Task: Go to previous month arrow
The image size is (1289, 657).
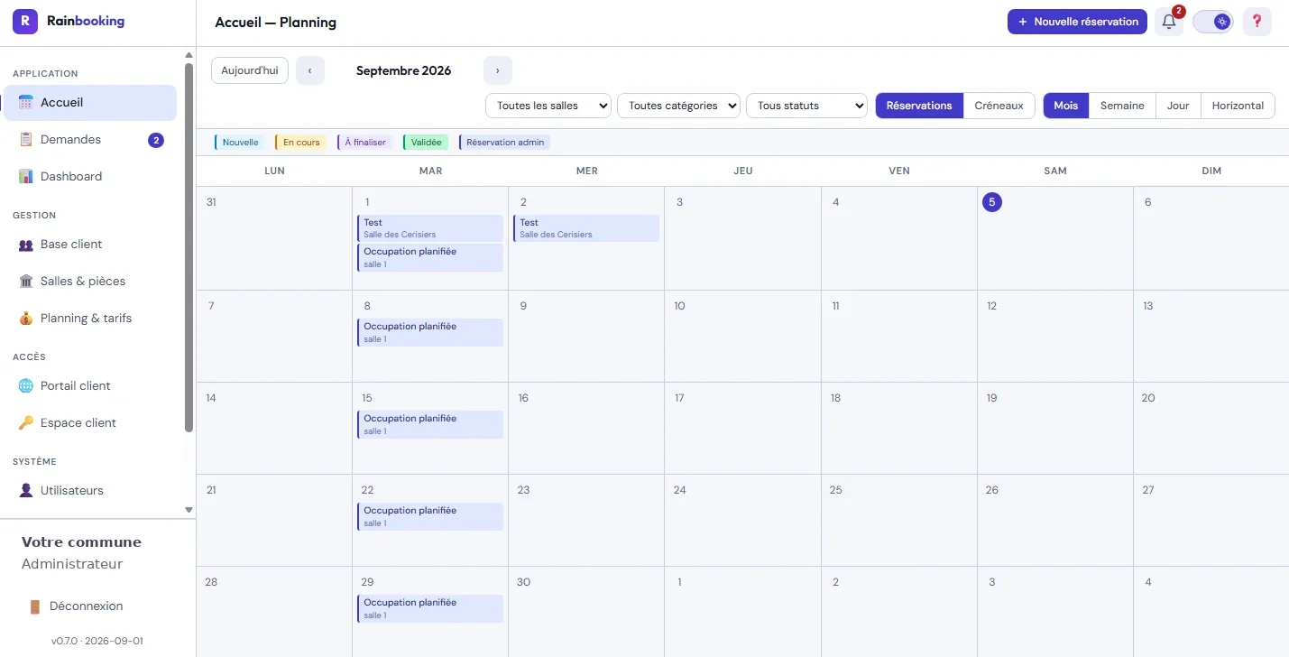Action: 310,70
